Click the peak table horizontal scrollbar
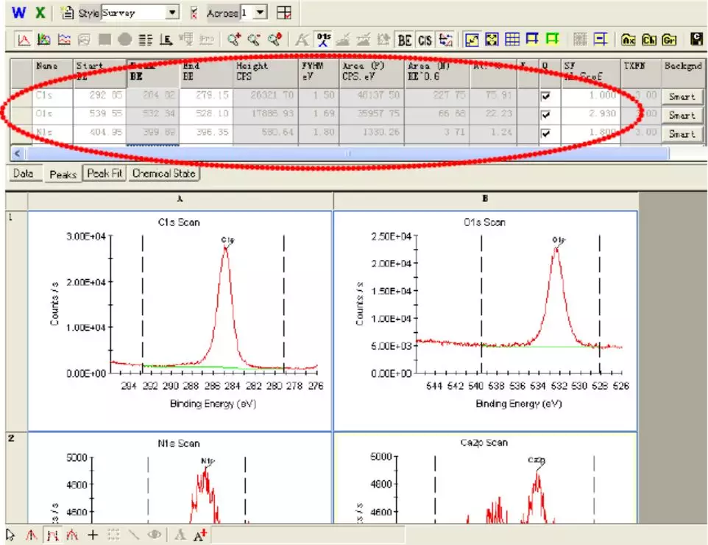The width and height of the screenshot is (708, 545). [346, 154]
